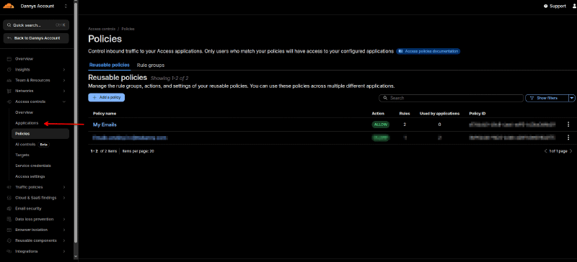Click the Data loss prevention icon
The width and height of the screenshot is (577, 262).
[9, 219]
